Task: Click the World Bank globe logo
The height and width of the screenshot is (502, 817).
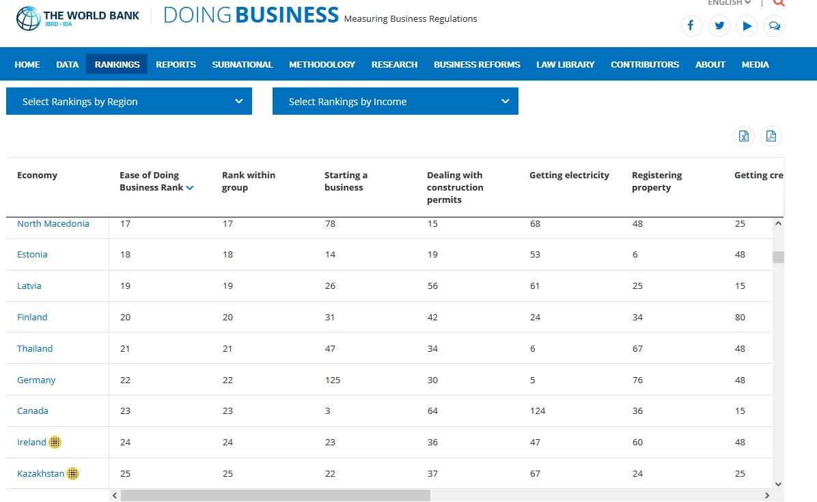Action: pyautogui.click(x=28, y=18)
